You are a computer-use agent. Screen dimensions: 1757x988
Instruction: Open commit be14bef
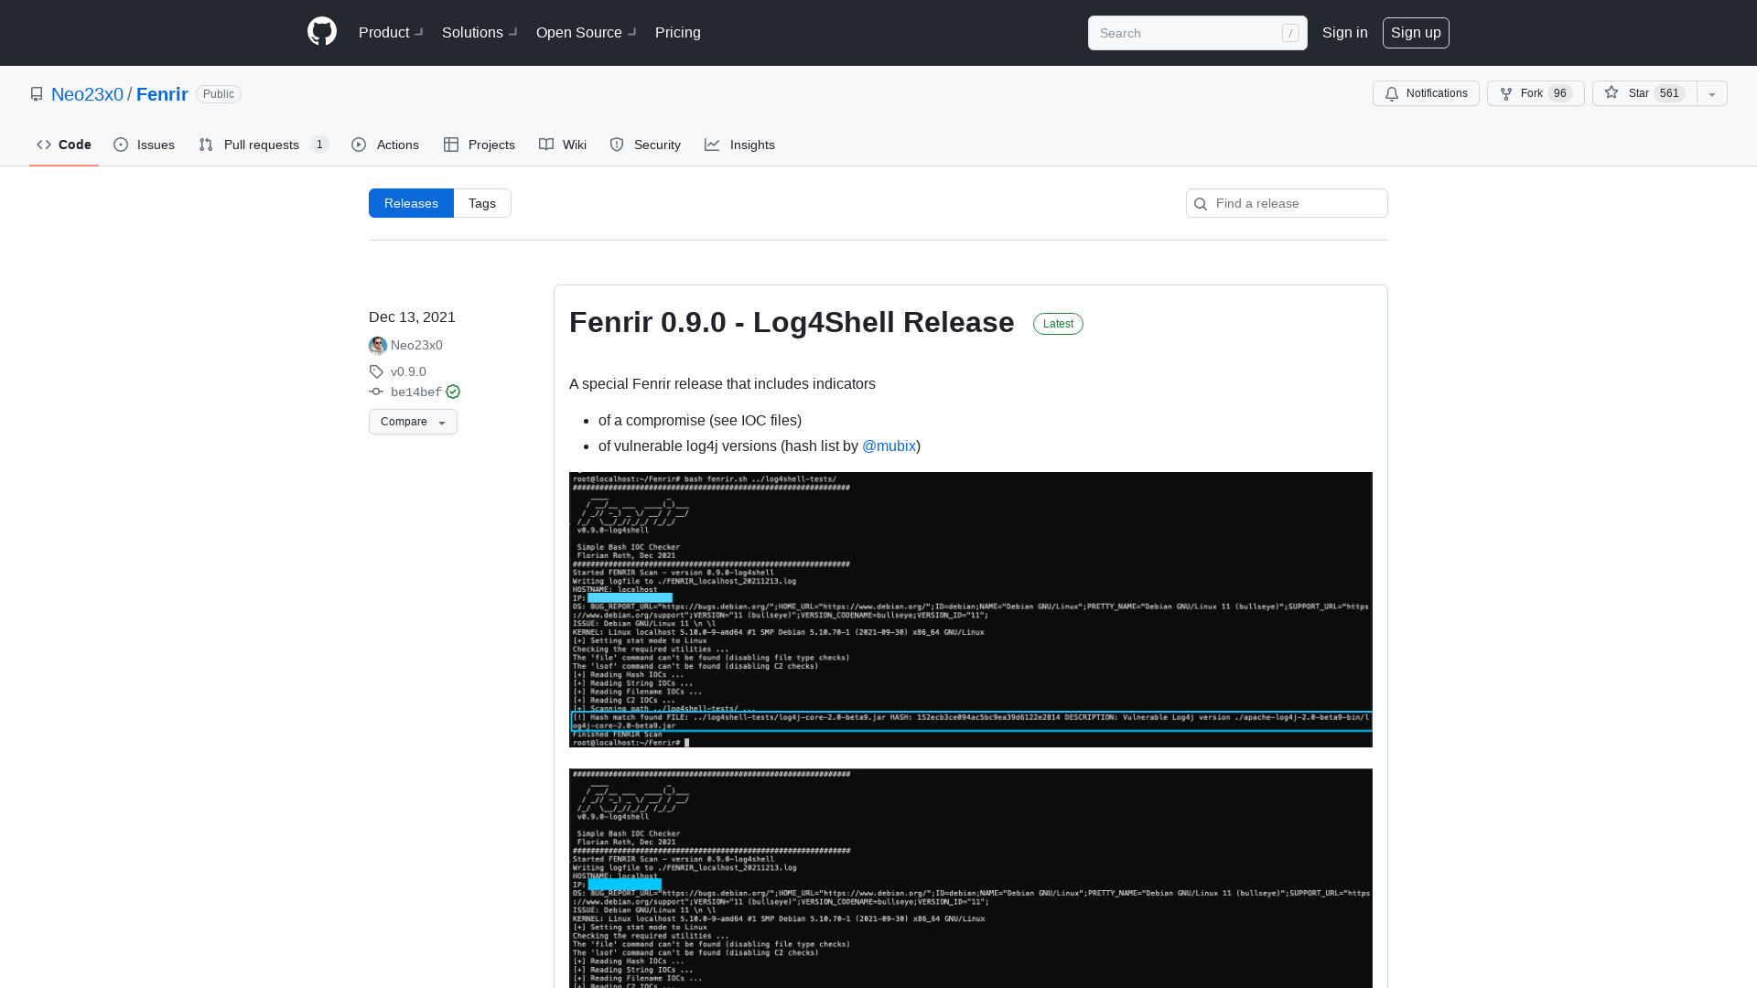(416, 392)
